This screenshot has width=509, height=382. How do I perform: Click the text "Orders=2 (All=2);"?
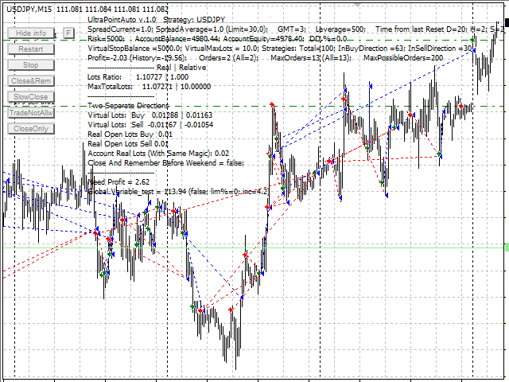coord(229,58)
